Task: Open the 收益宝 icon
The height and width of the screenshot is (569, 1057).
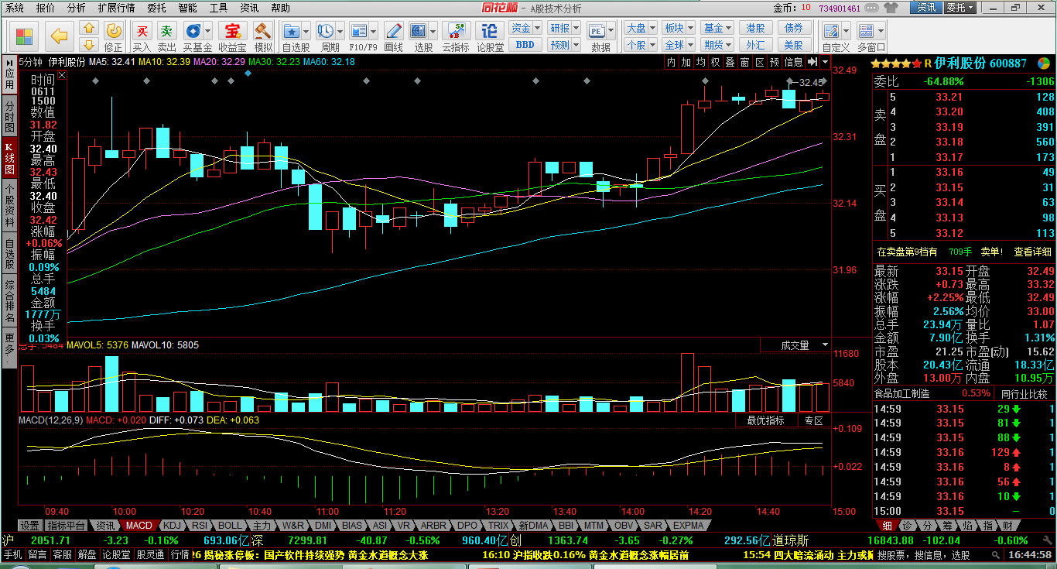Action: [231, 31]
